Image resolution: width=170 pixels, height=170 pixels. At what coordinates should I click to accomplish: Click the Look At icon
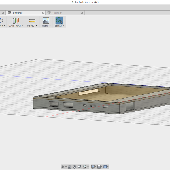click(69, 167)
